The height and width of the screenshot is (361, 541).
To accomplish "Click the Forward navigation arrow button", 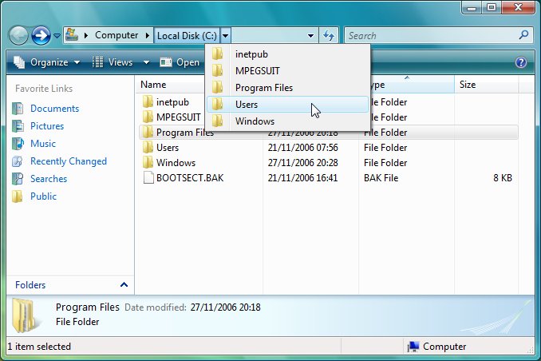I will click(x=41, y=35).
